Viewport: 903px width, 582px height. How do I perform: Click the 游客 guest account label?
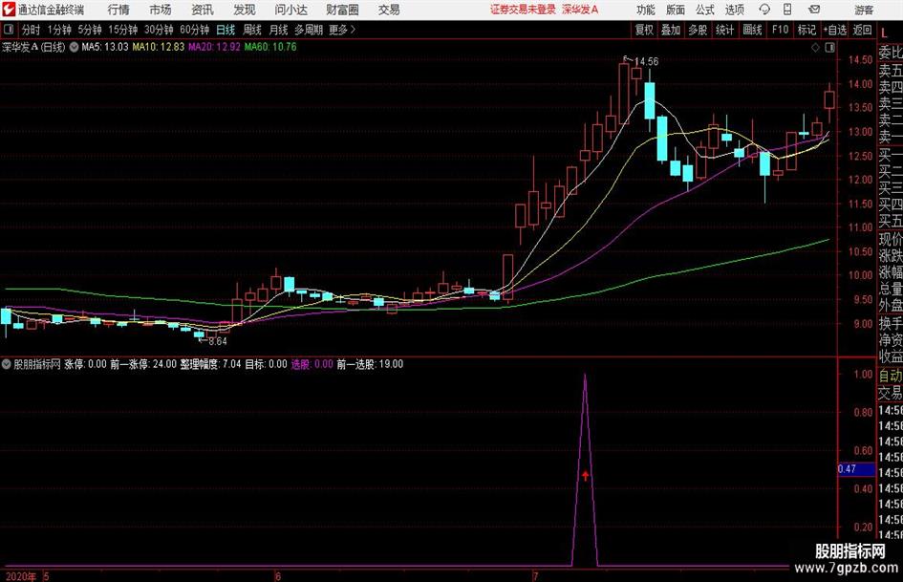[863, 10]
